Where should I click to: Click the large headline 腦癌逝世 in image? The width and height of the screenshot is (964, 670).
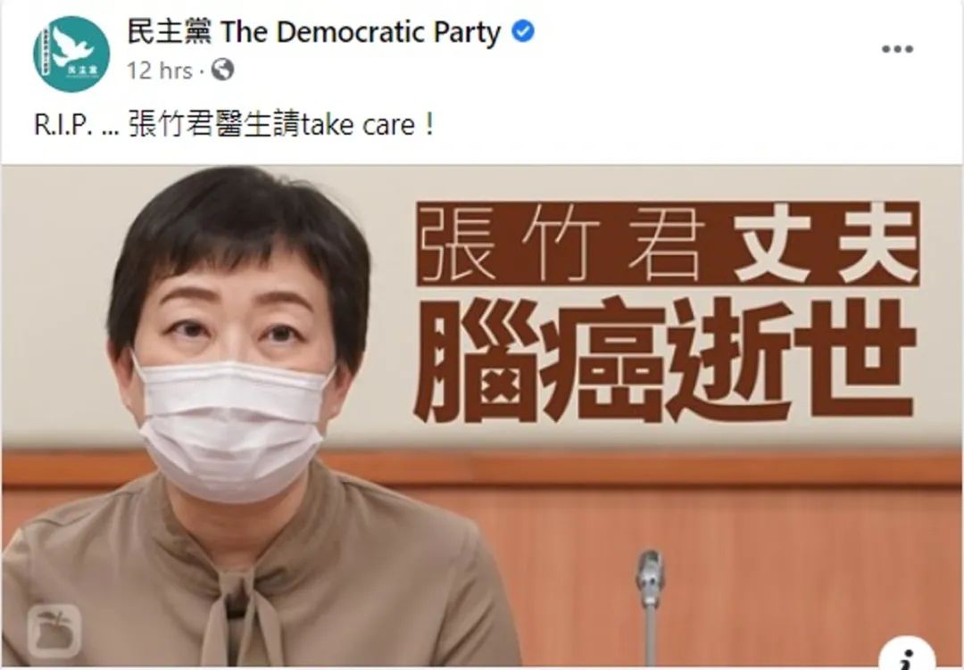click(665, 360)
